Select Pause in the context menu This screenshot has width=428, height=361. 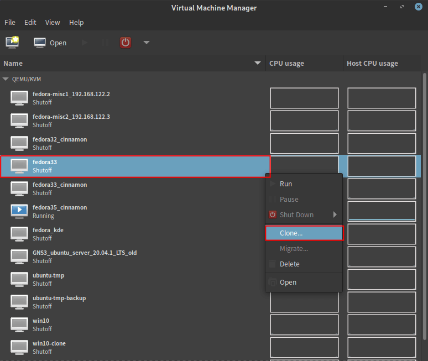point(304,199)
